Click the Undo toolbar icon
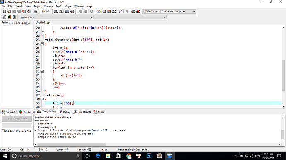Image resolution: width=286 pixels, height=160 pixels. click(x=43, y=12)
